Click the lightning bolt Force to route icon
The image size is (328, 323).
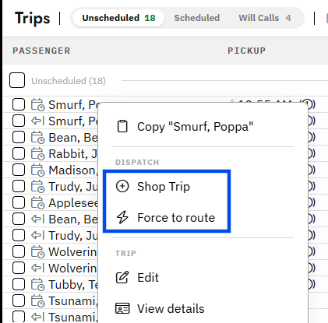click(x=122, y=217)
